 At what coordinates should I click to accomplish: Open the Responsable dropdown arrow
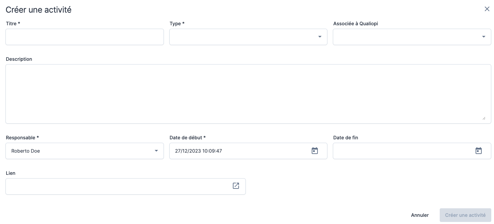click(156, 151)
